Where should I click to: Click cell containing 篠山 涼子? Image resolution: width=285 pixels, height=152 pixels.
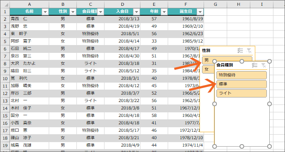pos(29,138)
